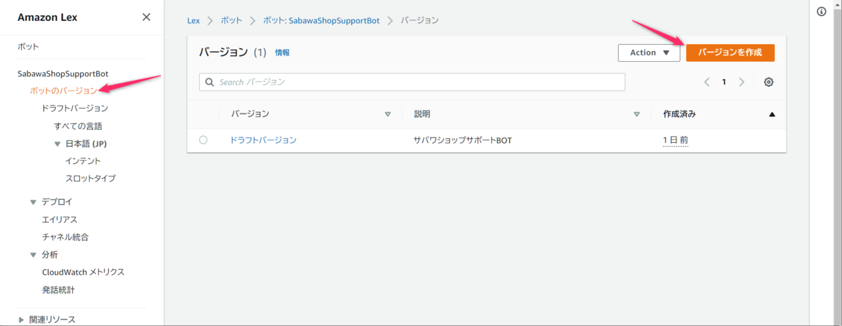Open スロットタイプ in sidebar
Screen dimensions: 842x326
91,179
